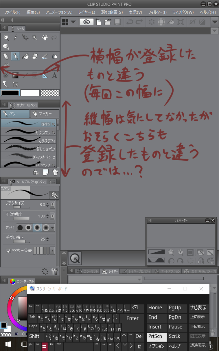The height and width of the screenshot is (351, 219).
Task: Expand Vector snap options arrow
Action: coord(53,251)
